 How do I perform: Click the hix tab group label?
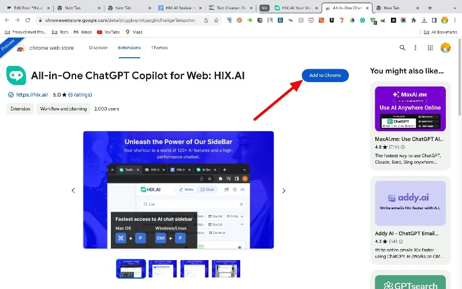[264, 8]
